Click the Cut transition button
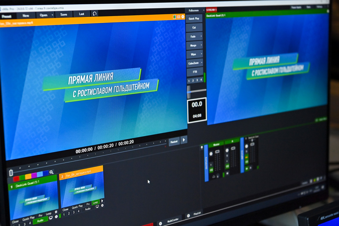The height and width of the screenshot is (226, 339). pyautogui.click(x=194, y=28)
